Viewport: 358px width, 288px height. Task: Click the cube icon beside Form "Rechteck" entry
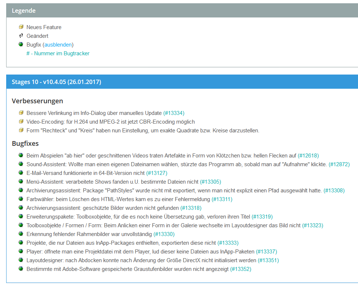21,131
